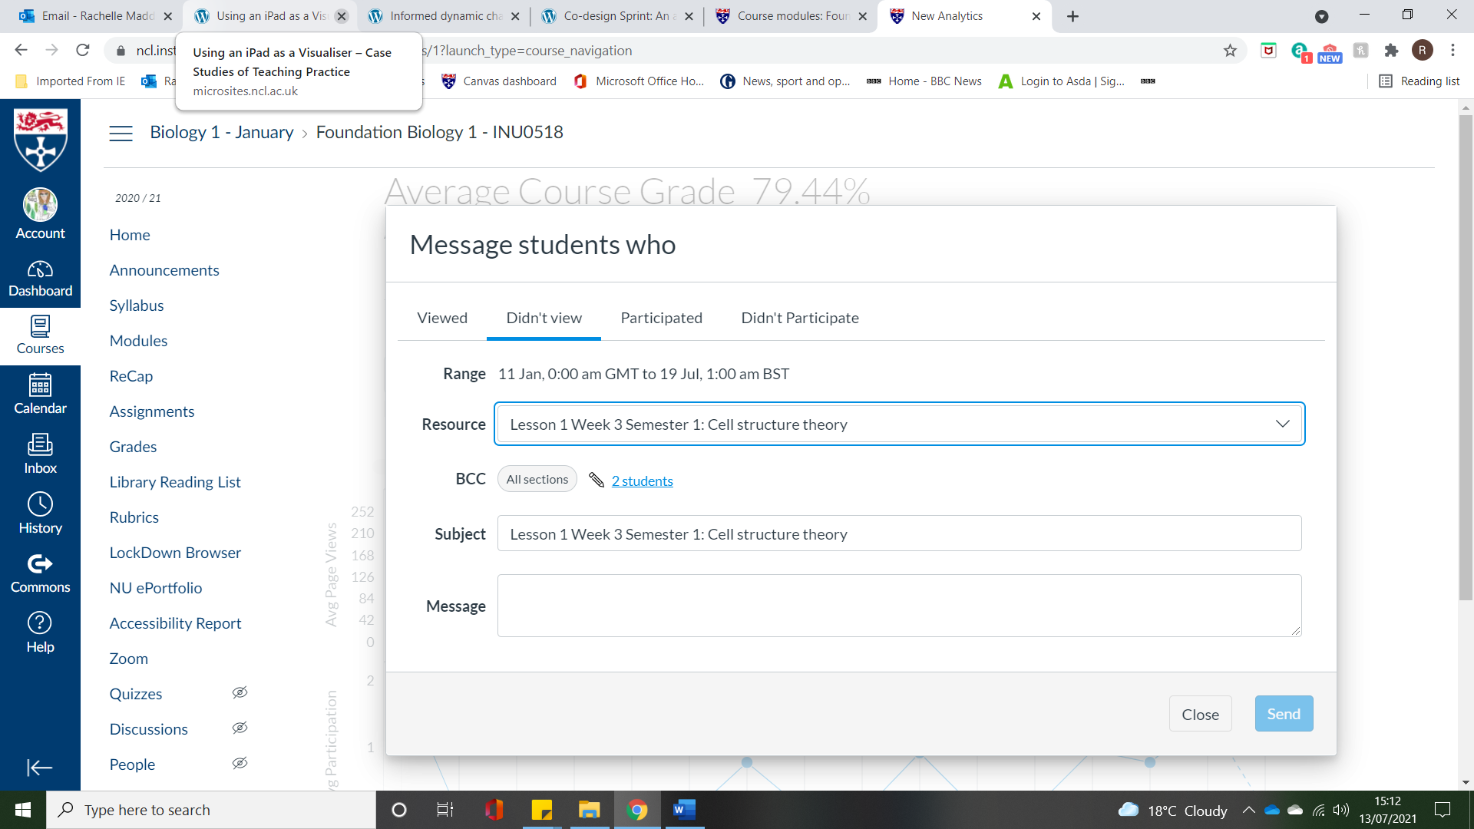Image resolution: width=1474 pixels, height=829 pixels.
Task: Switch to the Participated tab
Action: (x=661, y=318)
